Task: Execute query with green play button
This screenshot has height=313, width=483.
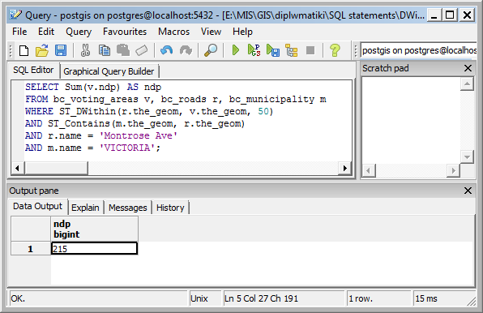Action: pyautogui.click(x=236, y=50)
